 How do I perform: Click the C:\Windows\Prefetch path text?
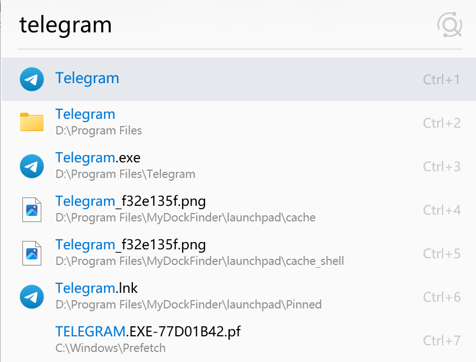tap(111, 348)
